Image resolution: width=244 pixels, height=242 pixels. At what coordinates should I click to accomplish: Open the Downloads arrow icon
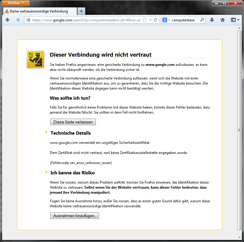coord(212,20)
